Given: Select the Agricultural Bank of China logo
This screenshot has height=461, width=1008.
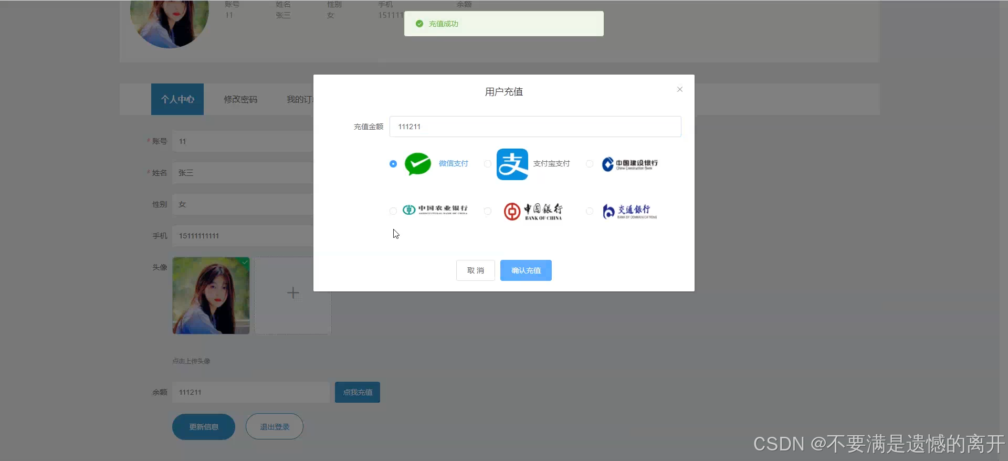Looking at the screenshot, I should [x=435, y=210].
